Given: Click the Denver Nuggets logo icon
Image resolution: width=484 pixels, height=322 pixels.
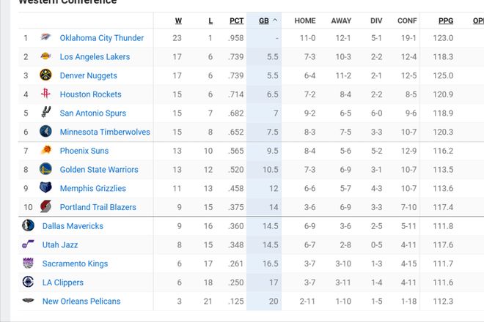Looking at the screenshot, I should (x=45, y=75).
